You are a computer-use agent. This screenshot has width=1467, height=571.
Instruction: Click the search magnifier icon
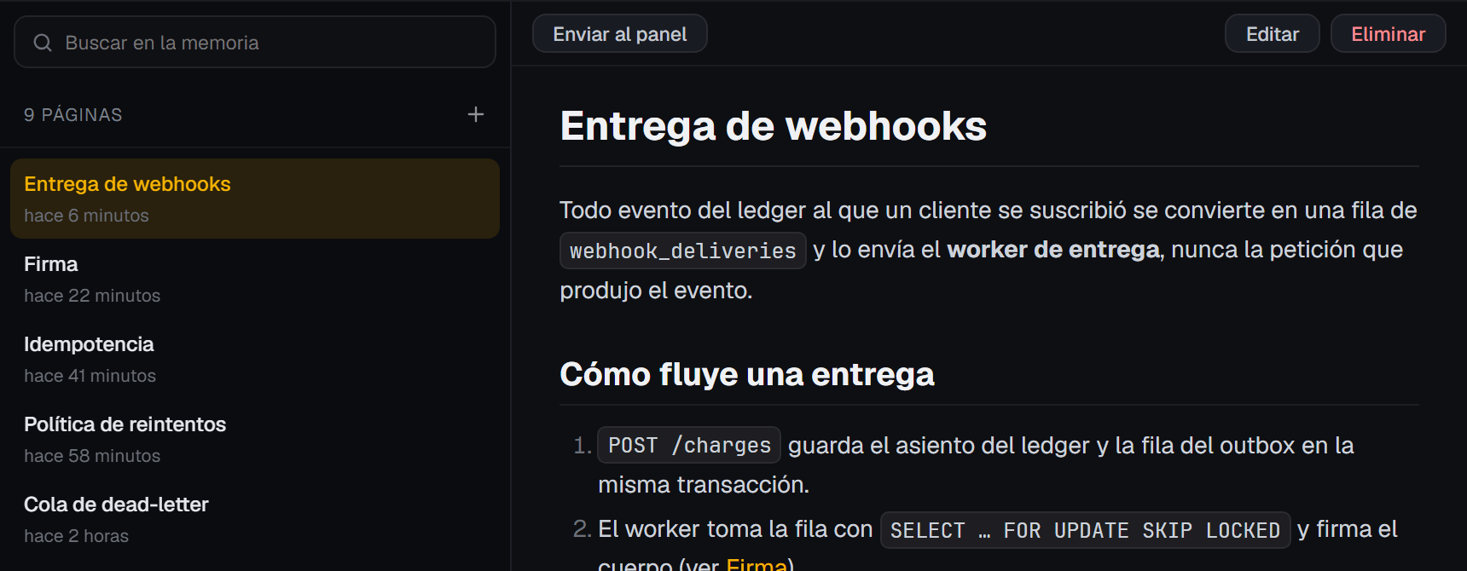click(43, 43)
